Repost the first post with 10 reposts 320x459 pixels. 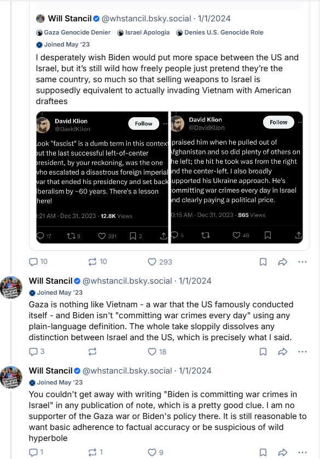click(97, 262)
